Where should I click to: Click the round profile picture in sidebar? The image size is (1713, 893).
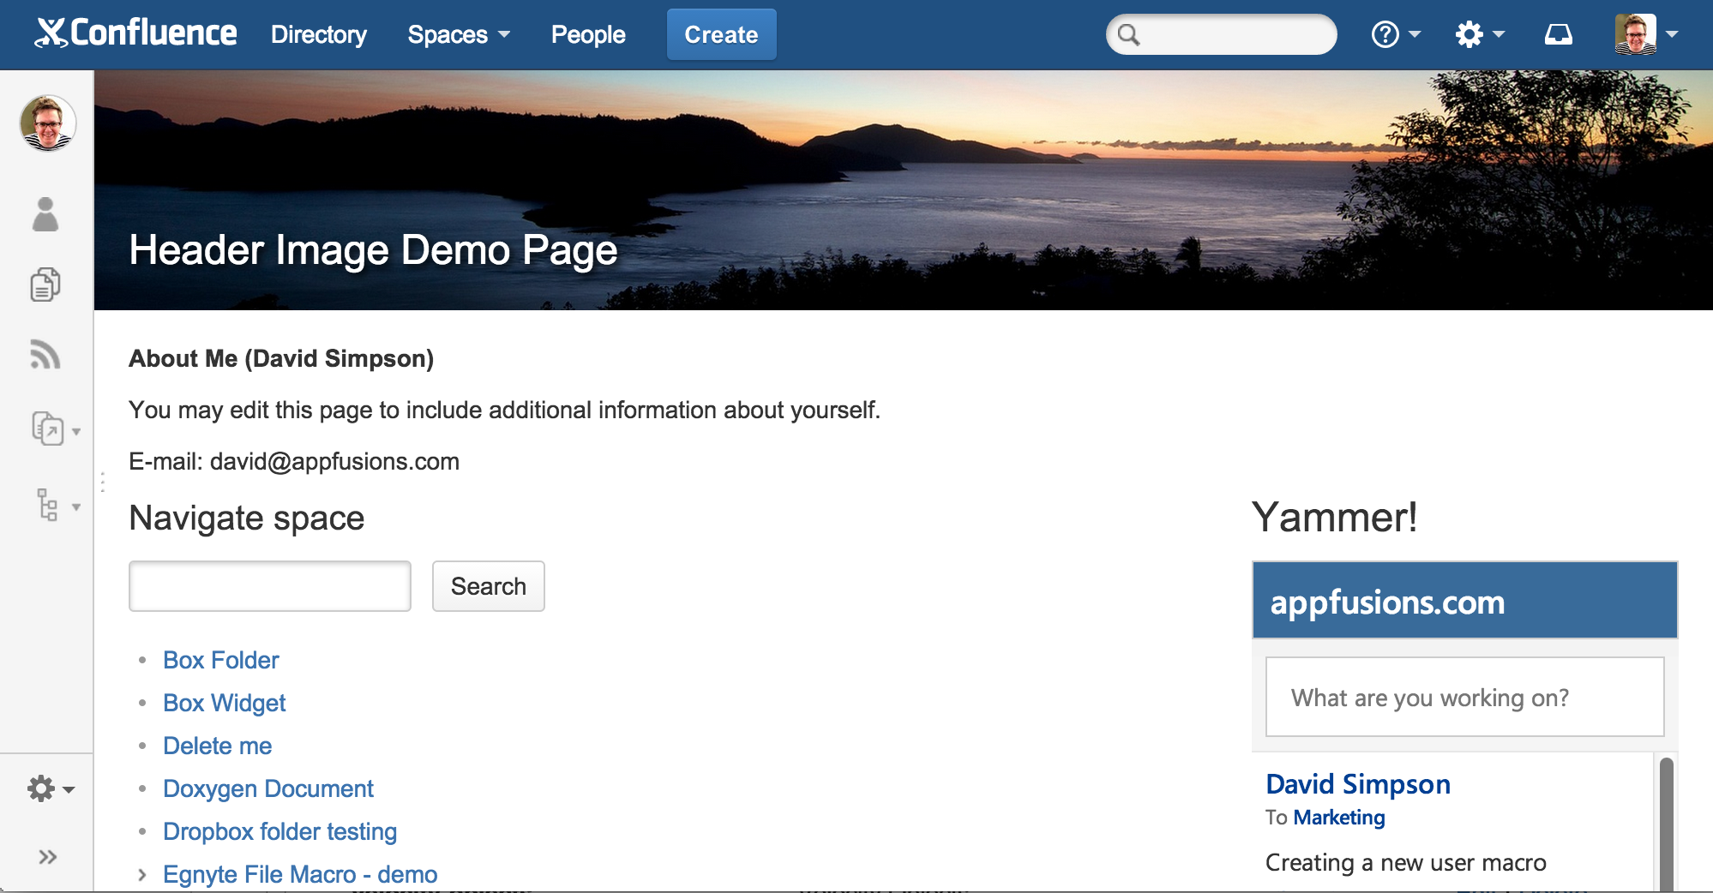(x=48, y=123)
